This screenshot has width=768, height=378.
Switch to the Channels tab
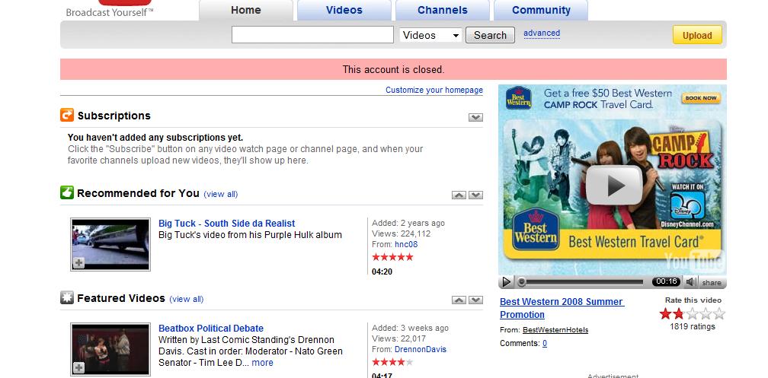click(x=442, y=11)
